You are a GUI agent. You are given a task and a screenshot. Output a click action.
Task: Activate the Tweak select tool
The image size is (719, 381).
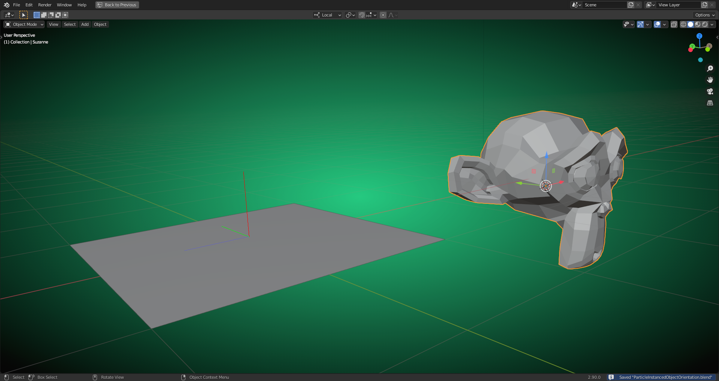pos(24,15)
